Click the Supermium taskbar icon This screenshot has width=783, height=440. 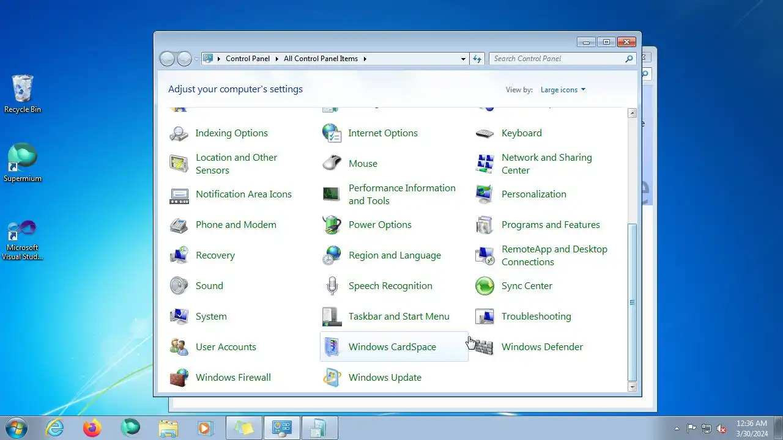tap(130, 428)
